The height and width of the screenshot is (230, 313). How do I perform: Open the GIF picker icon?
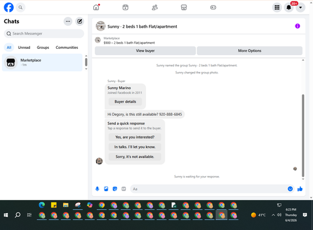coord(124,189)
